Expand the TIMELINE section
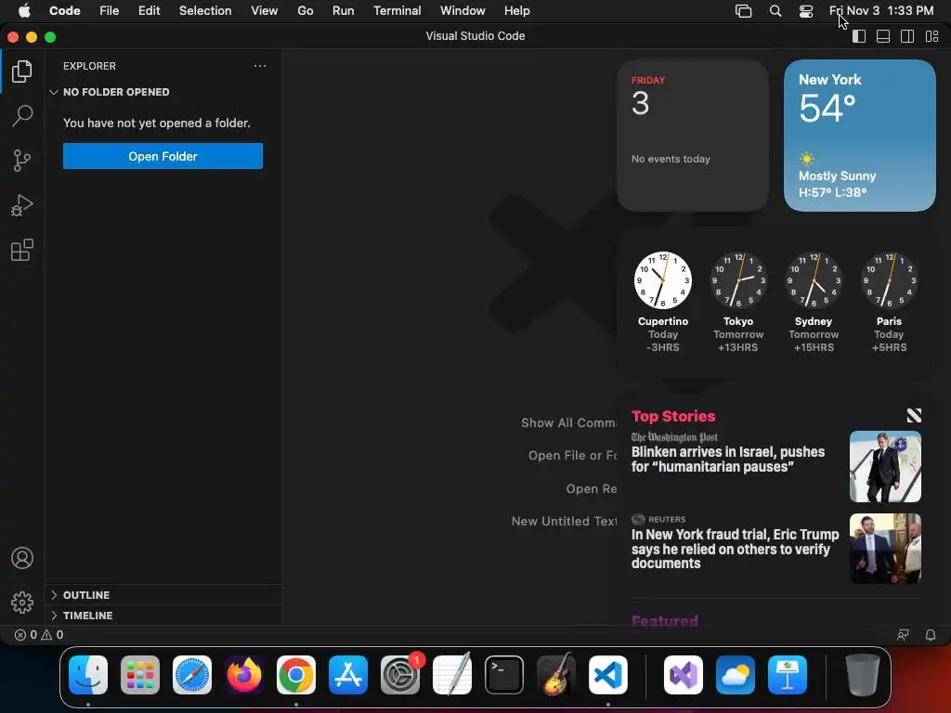Image resolution: width=951 pixels, height=713 pixels. tap(163, 616)
